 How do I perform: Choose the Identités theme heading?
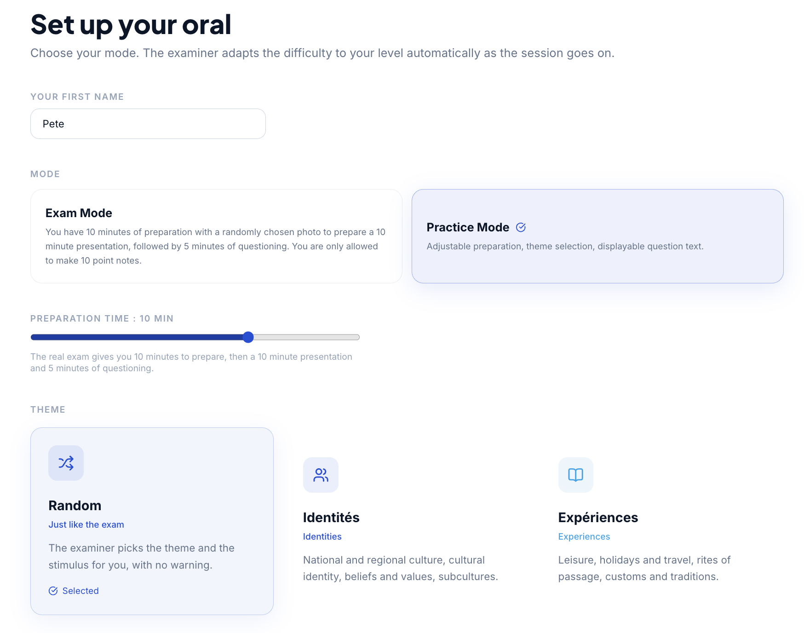pyautogui.click(x=331, y=518)
